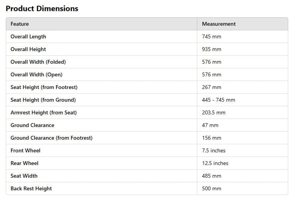Select the Feature column header
This screenshot has width=294, height=198.
pos(20,24)
